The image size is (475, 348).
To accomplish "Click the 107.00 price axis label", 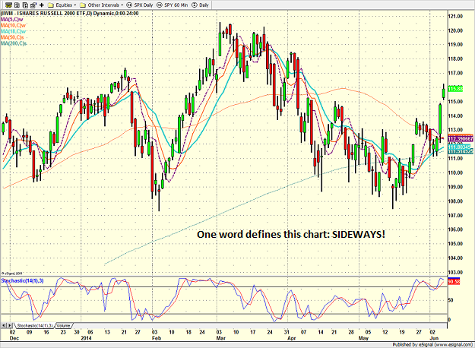I will pyautogui.click(x=455, y=215).
